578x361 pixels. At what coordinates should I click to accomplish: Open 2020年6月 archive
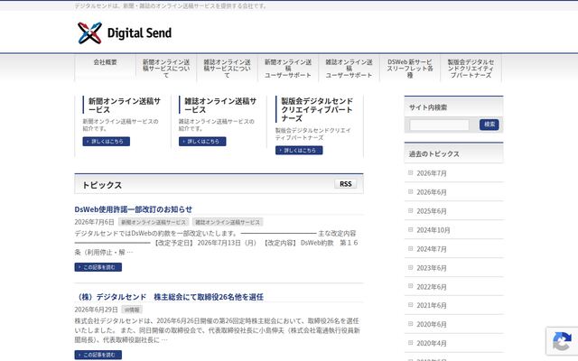pyautogui.click(x=432, y=325)
